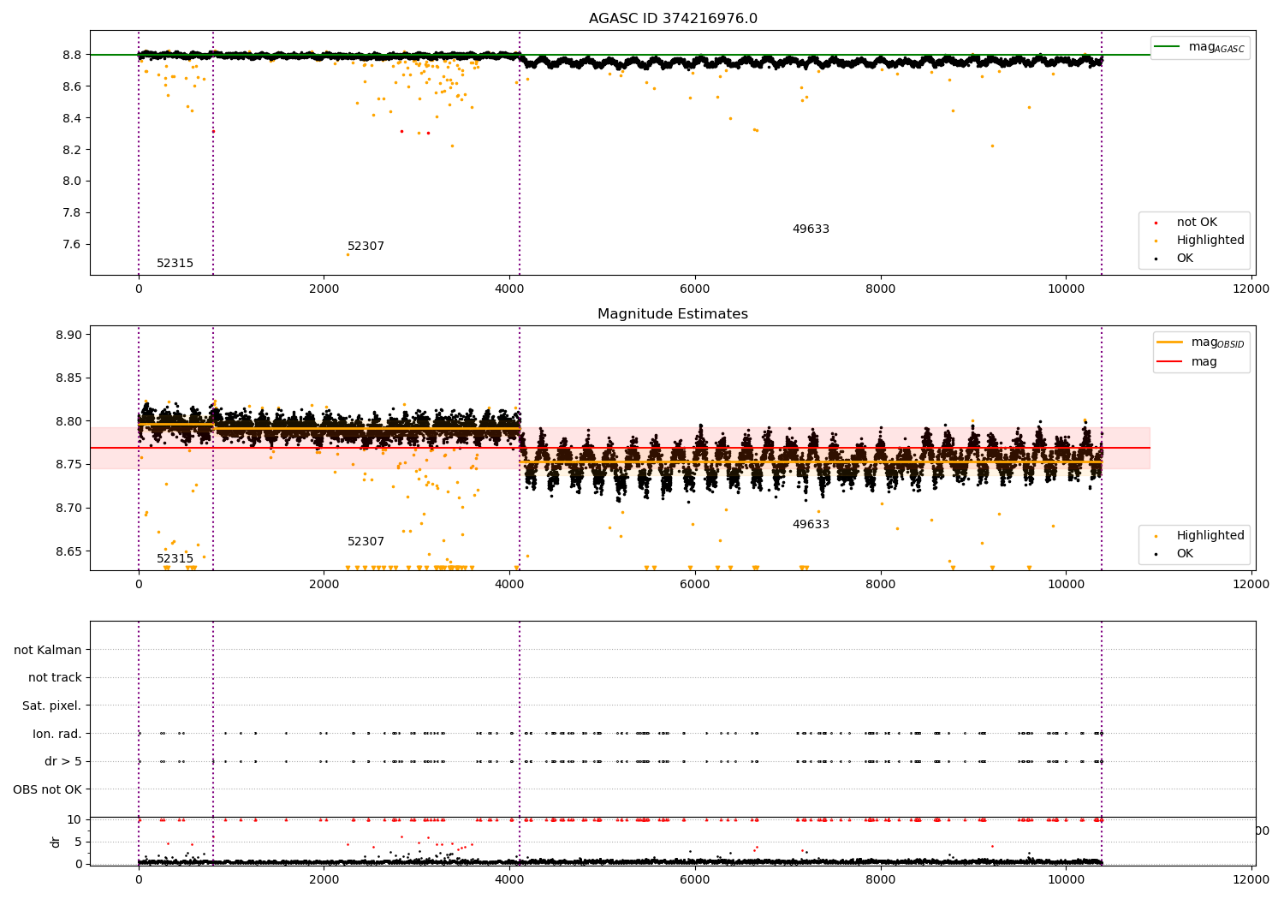Click x-axis tick 10000 under the bottom dr plot
Image resolution: width=1284 pixels, height=899 pixels.
pos(1066,879)
